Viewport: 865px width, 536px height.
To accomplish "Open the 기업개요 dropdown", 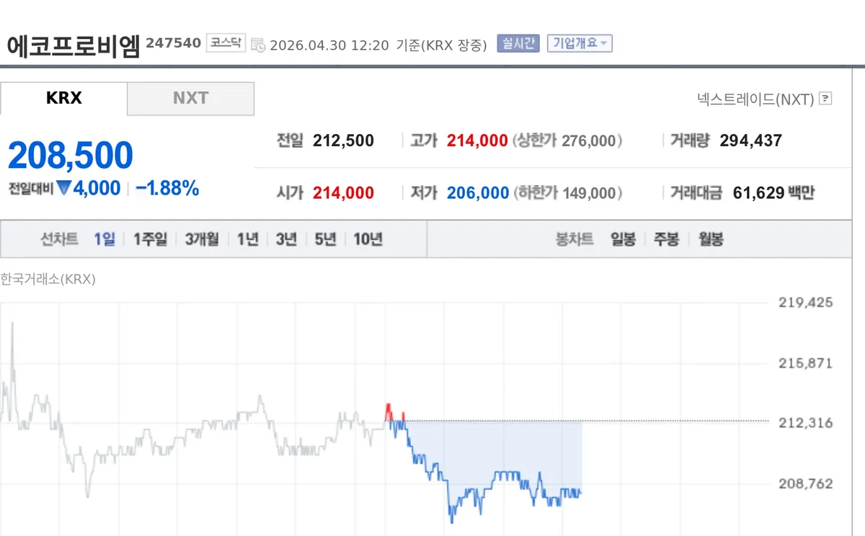I will click(x=580, y=43).
